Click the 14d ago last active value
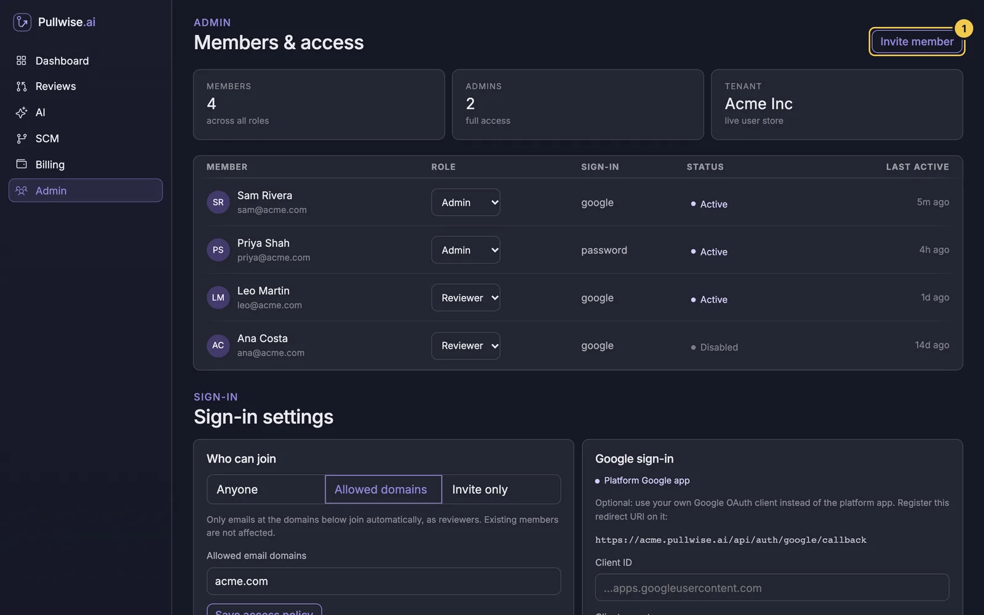The image size is (984, 615). [932, 345]
